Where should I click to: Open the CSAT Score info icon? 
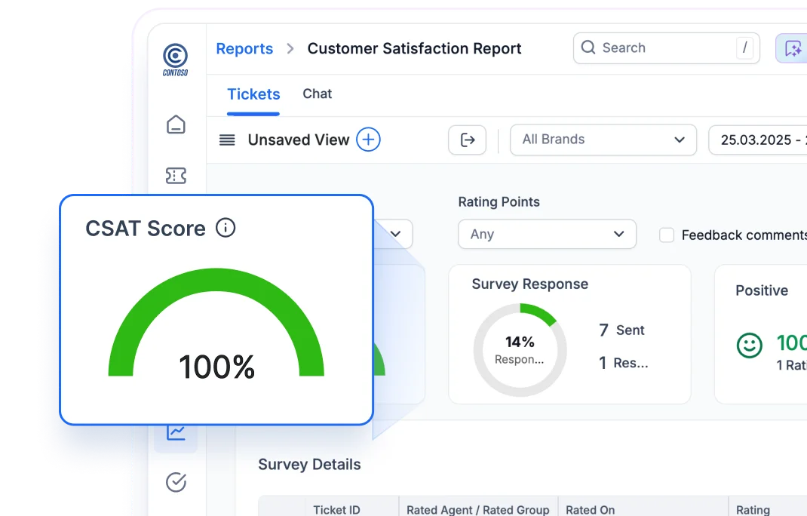tap(226, 228)
